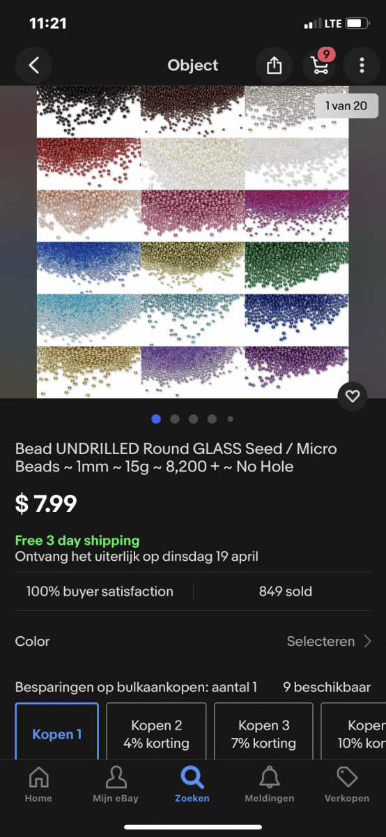Viewport: 386px width, 837px height.
Task: Open the three-dot more options menu
Action: (362, 66)
